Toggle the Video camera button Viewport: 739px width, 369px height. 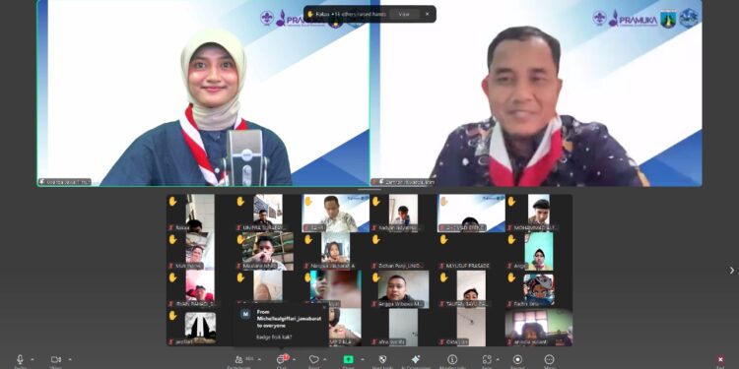click(x=55, y=359)
